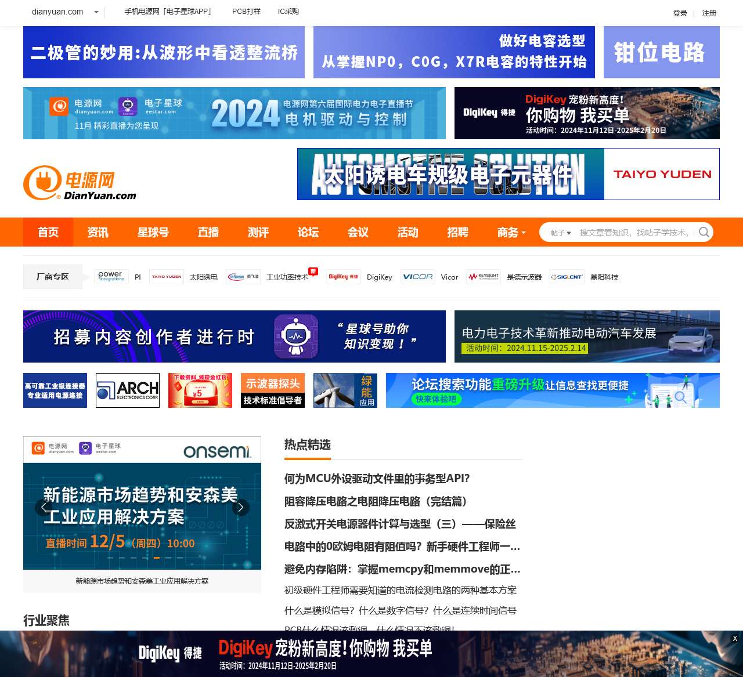Open Infineon vendor logo
743x677 pixels.
tap(243, 277)
